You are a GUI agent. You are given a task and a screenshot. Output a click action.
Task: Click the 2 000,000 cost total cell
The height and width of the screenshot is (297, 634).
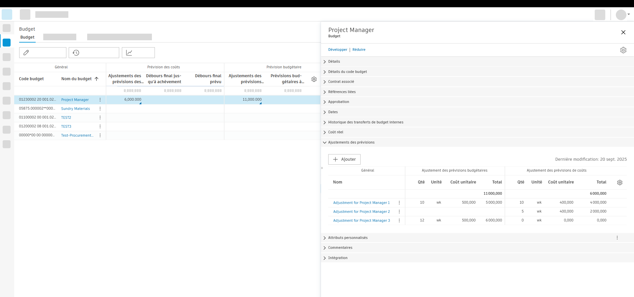pos(598,212)
